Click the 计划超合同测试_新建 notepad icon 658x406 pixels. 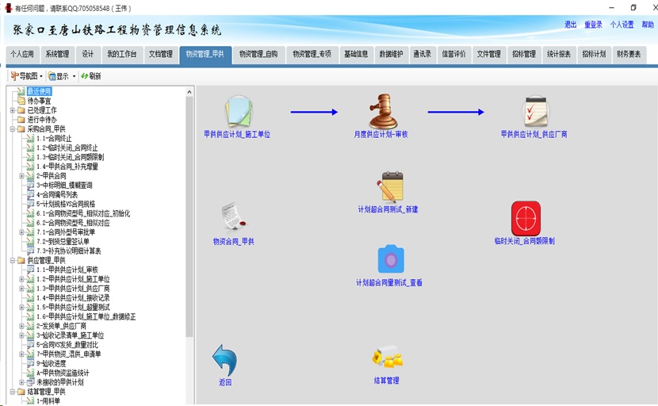pos(388,187)
